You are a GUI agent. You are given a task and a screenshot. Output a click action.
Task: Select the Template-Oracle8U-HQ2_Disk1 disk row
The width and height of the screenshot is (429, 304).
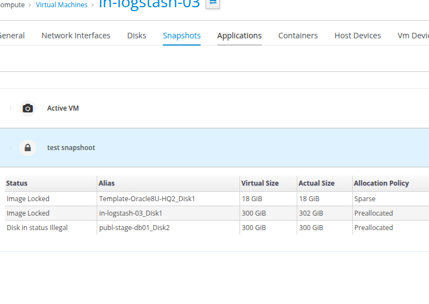pos(147,199)
